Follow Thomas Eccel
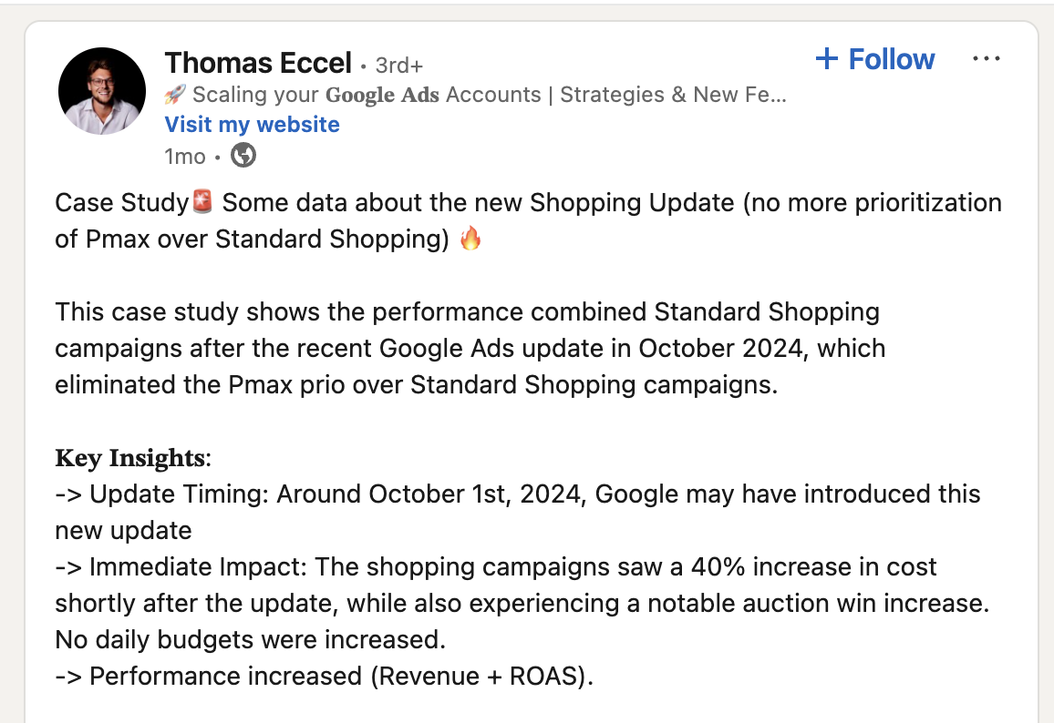 874,59
